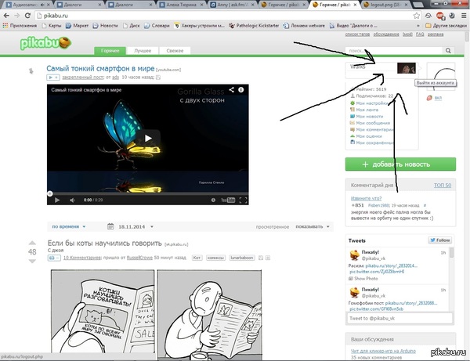470x361 pixels.
Task: Switch to the 'Свежее' tab
Action: tap(175, 50)
